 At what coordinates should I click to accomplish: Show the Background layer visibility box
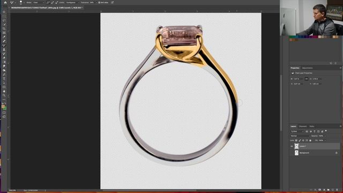[292, 153]
